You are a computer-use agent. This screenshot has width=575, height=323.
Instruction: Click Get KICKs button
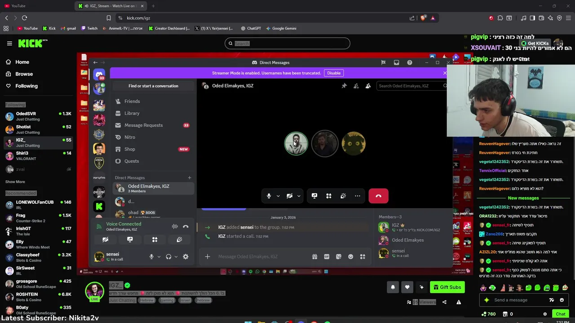(x=535, y=44)
